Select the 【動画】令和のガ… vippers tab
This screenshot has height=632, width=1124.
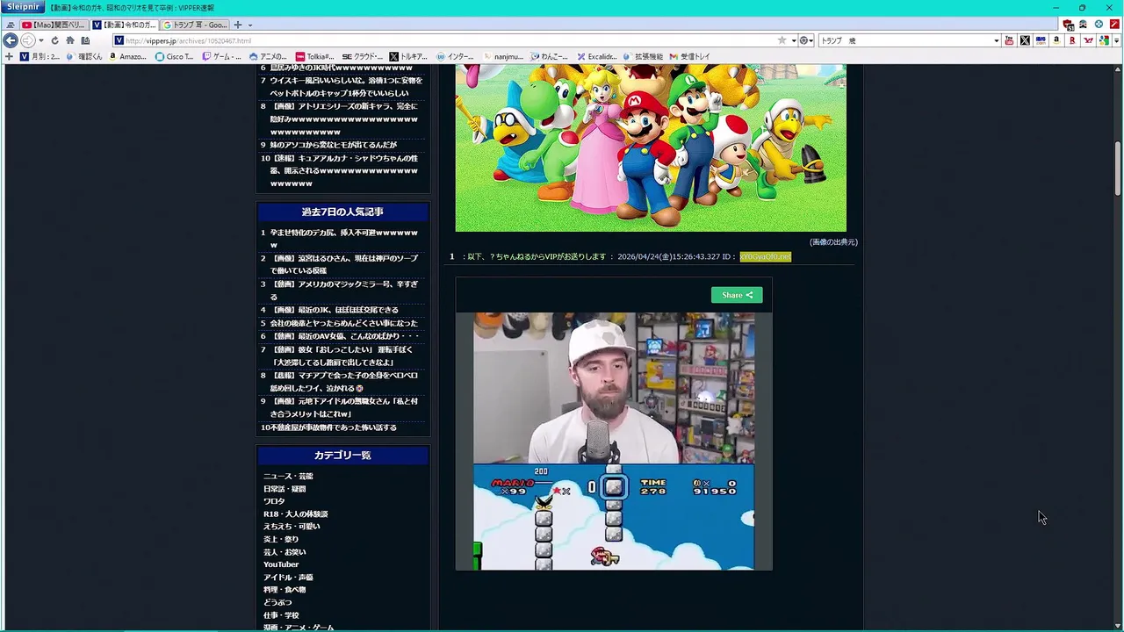125,25
